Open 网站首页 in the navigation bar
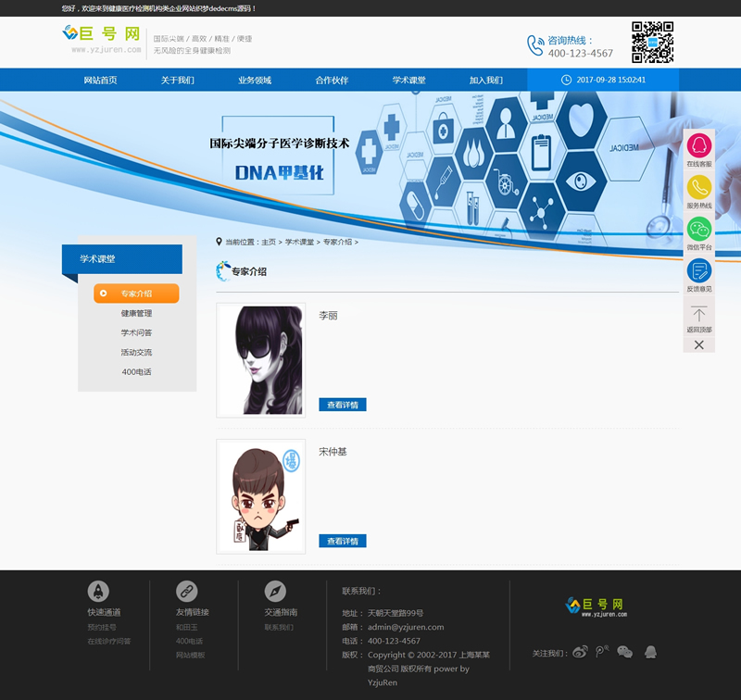The image size is (741, 700). [100, 81]
